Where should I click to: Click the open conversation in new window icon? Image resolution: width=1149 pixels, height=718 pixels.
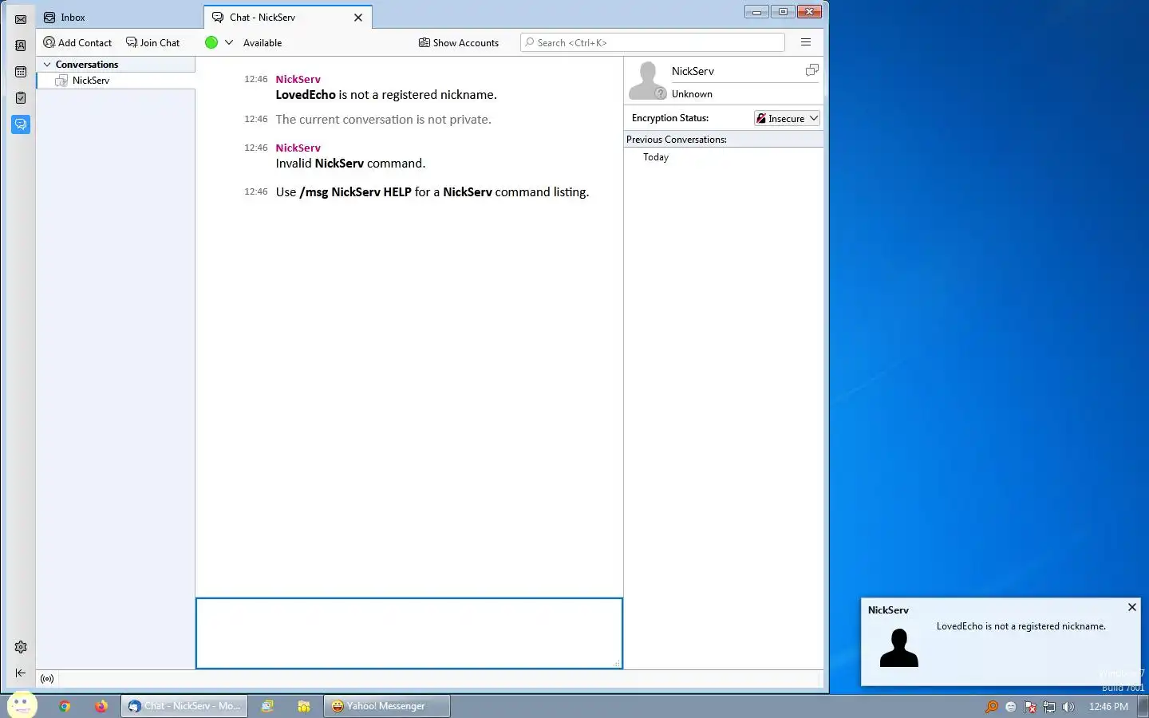tap(811, 70)
